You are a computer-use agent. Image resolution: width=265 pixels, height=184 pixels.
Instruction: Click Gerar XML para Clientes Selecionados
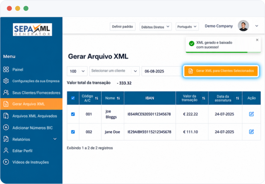[221, 71]
